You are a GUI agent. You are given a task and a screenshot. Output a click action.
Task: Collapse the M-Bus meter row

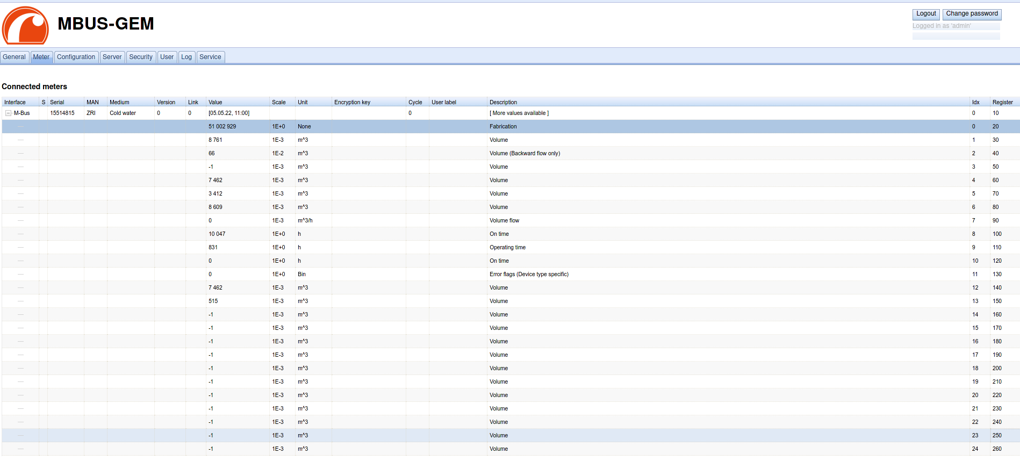(9, 113)
